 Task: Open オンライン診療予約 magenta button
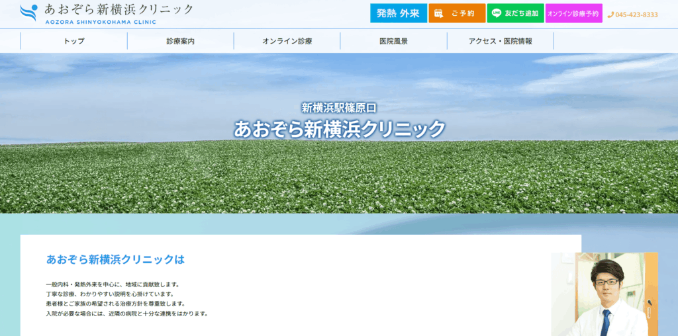573,13
